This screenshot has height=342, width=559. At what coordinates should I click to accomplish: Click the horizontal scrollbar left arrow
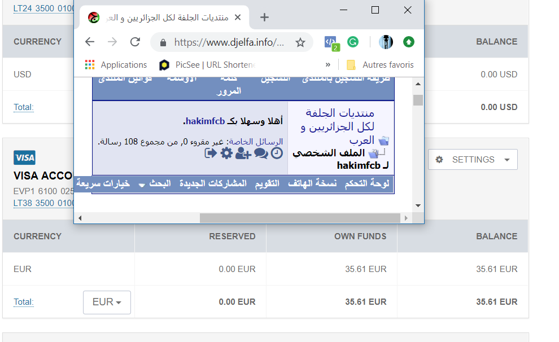pos(80,218)
